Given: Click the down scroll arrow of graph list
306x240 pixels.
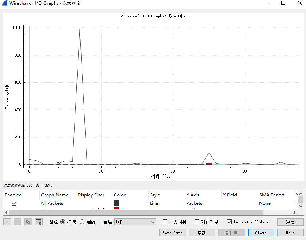Looking at the screenshot, I should coord(301,206).
